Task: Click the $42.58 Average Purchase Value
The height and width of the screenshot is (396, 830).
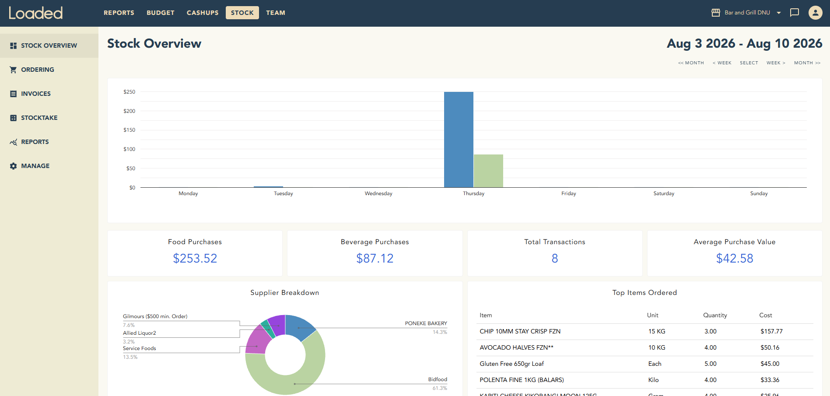Action: pos(735,259)
